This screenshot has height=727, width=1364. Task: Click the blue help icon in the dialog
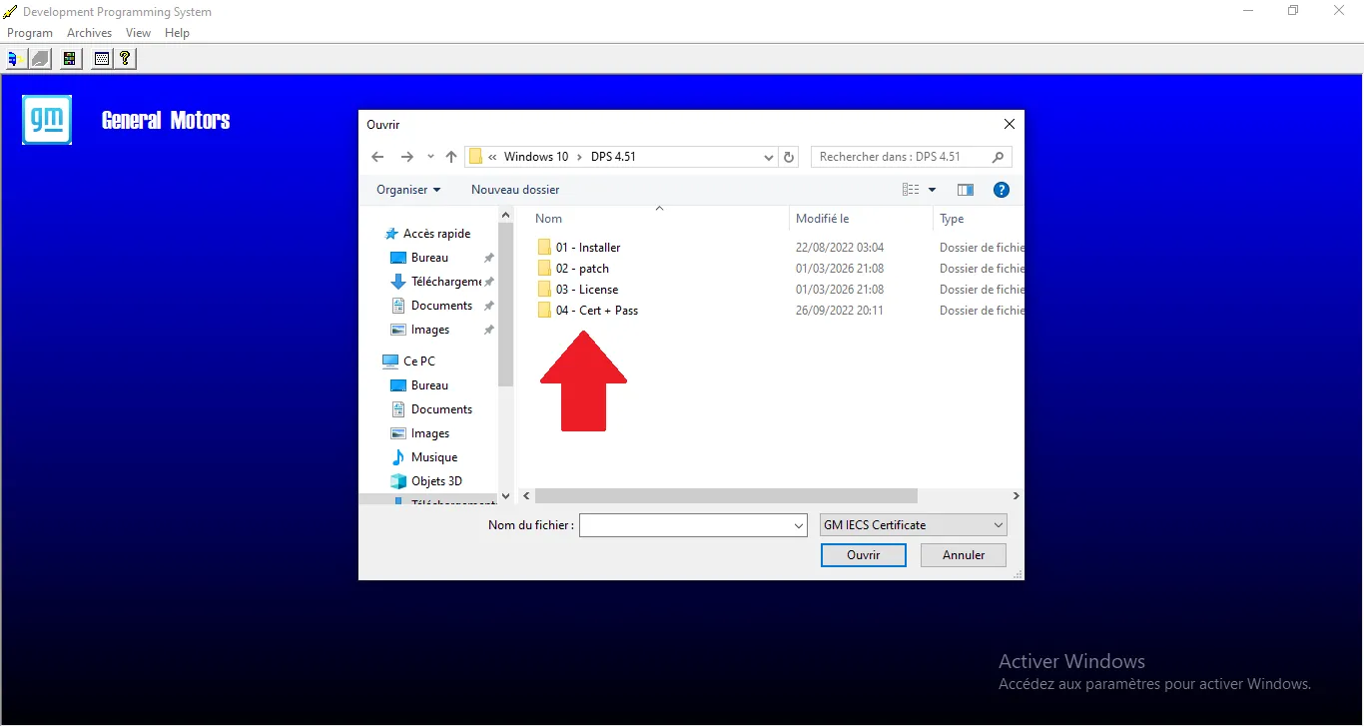tap(1002, 190)
